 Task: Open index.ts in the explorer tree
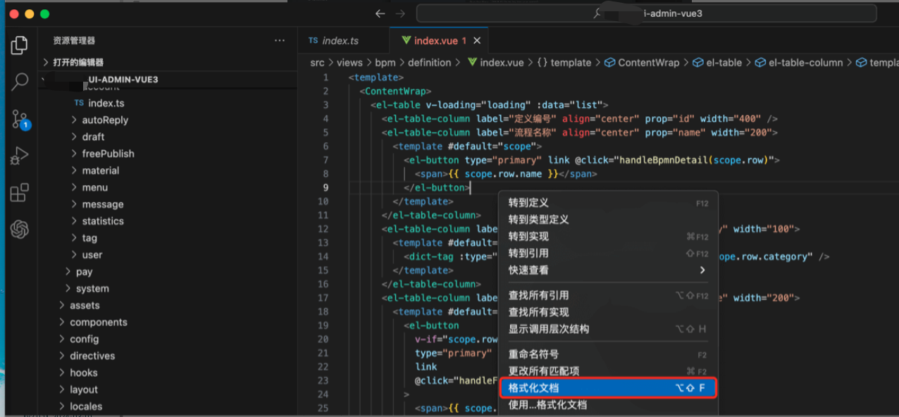coord(106,103)
